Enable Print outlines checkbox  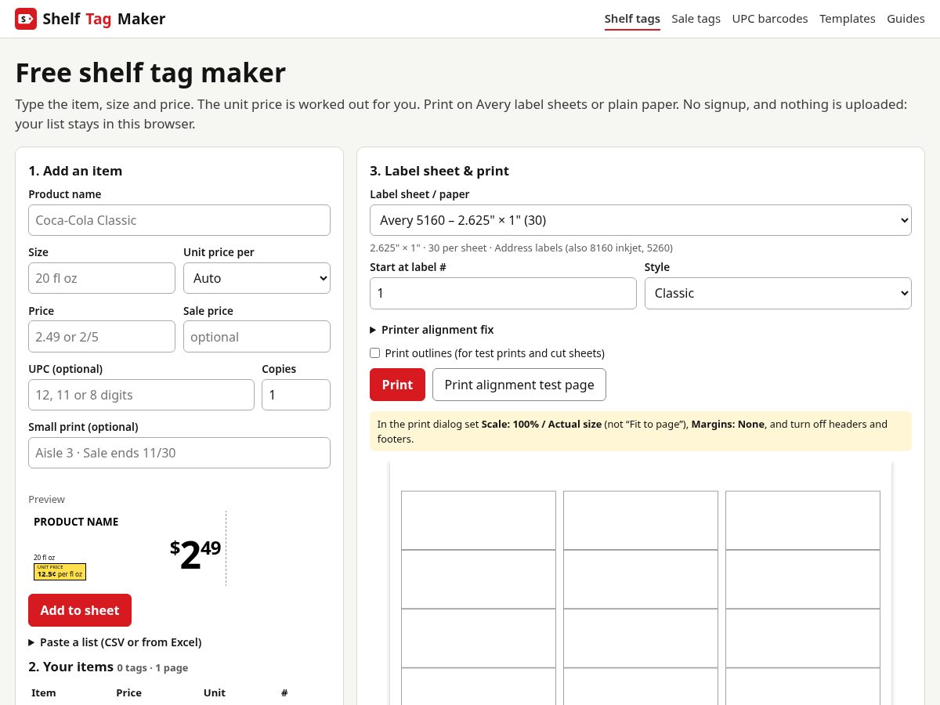tap(375, 353)
